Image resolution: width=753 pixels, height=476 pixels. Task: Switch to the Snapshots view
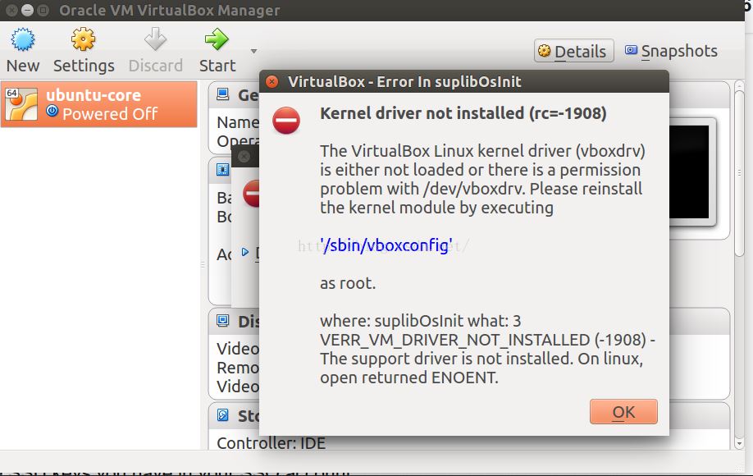click(670, 52)
